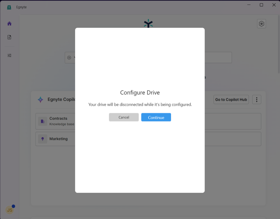
Task: Click the Egnyte logo at the top of the page
Action: coord(148,23)
